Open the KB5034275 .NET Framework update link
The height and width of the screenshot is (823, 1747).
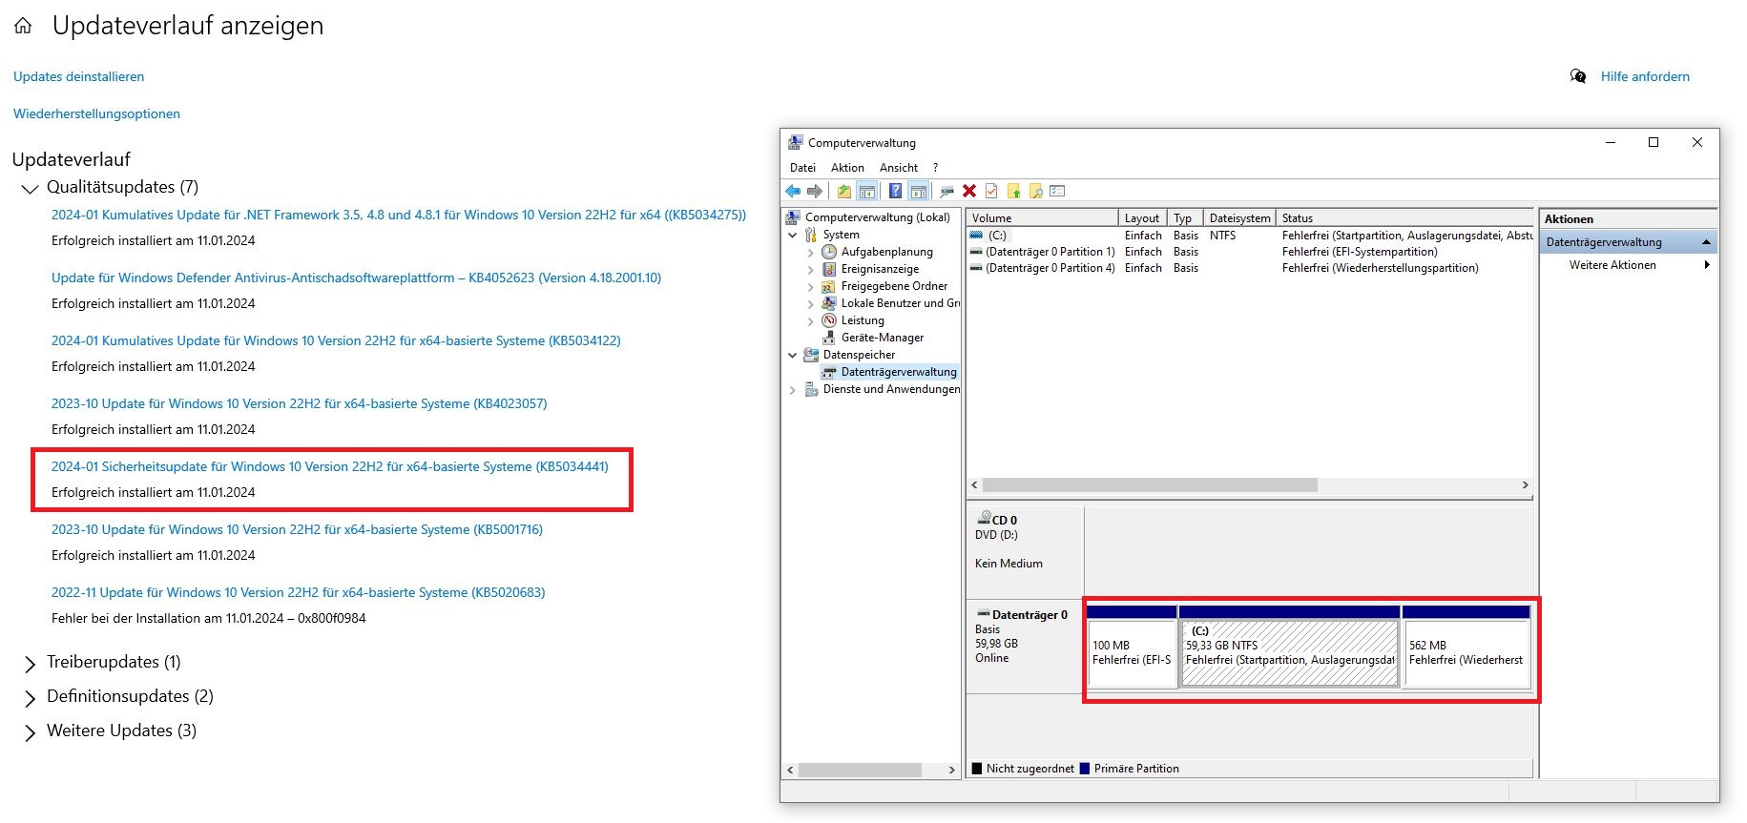click(399, 215)
